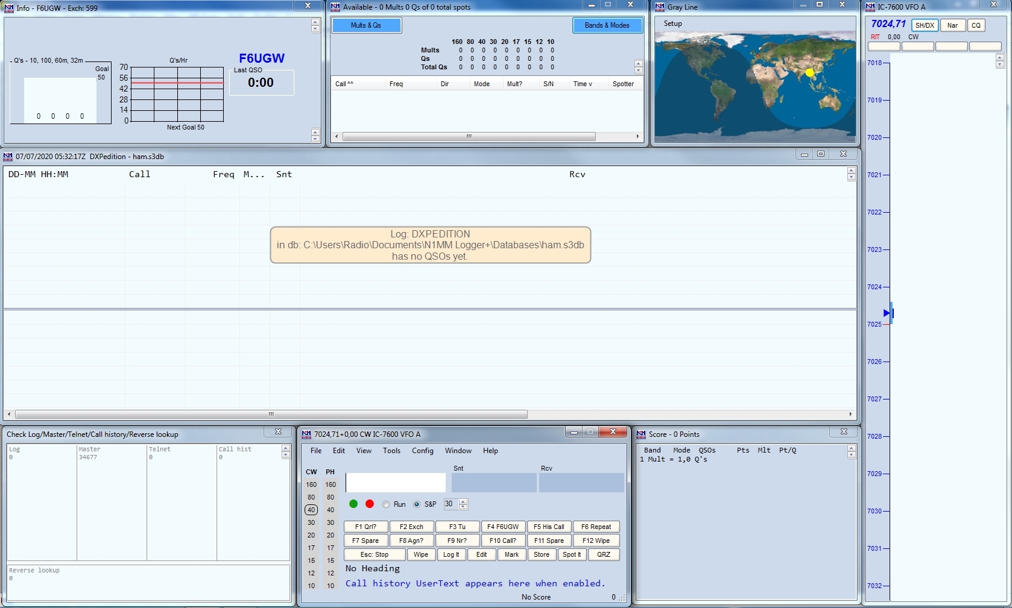Open the Config menu

[423, 451]
